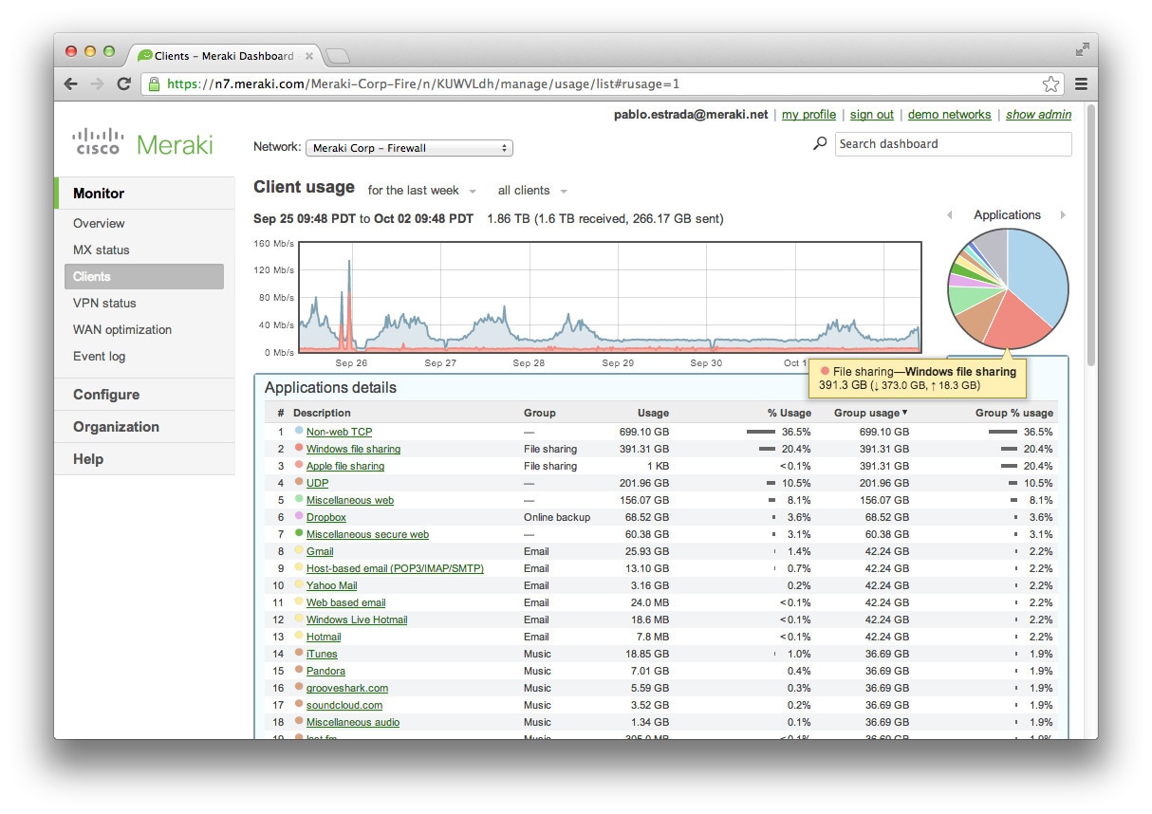Screen dimensions: 1152x814
Task: Click the green padlock security icon
Action: pos(153,83)
